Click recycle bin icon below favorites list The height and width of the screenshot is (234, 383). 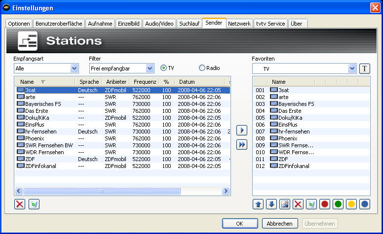coord(311,204)
